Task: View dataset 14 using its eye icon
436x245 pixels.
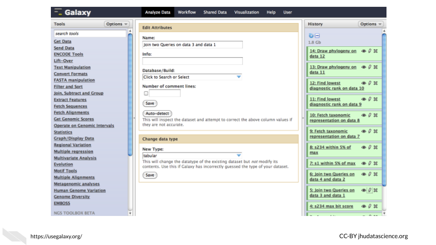Action: coord(363,51)
